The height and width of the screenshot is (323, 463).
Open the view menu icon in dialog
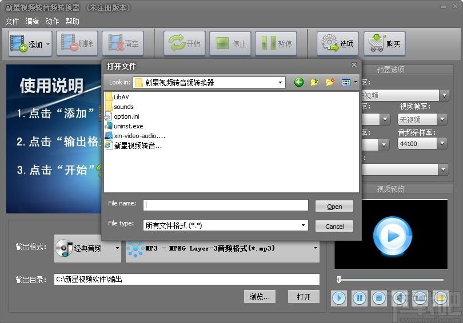pyautogui.click(x=346, y=82)
